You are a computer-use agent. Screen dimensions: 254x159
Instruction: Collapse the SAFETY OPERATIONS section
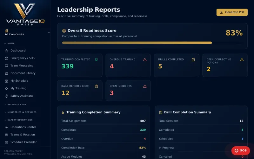tap(18, 120)
